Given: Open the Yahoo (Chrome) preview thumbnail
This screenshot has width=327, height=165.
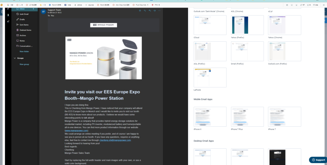Looking at the screenshot, I should 284,25.
